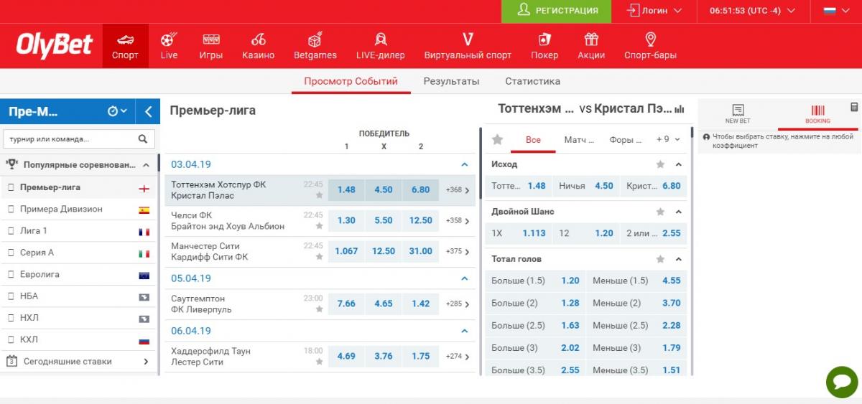Favorite the Тоттенхэм Хотспур match star

coord(319,195)
